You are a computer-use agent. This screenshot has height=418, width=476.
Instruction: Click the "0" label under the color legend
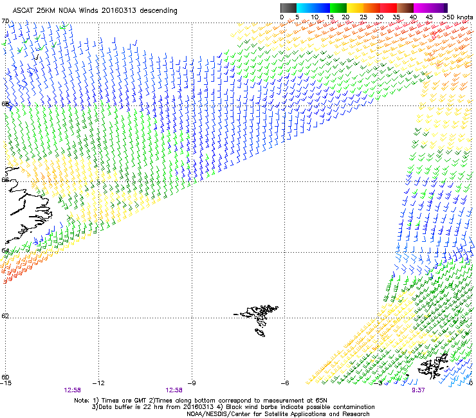[282, 17]
